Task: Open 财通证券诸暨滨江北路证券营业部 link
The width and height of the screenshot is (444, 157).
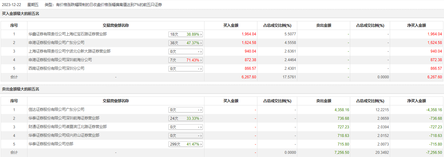Action: click(x=67, y=126)
